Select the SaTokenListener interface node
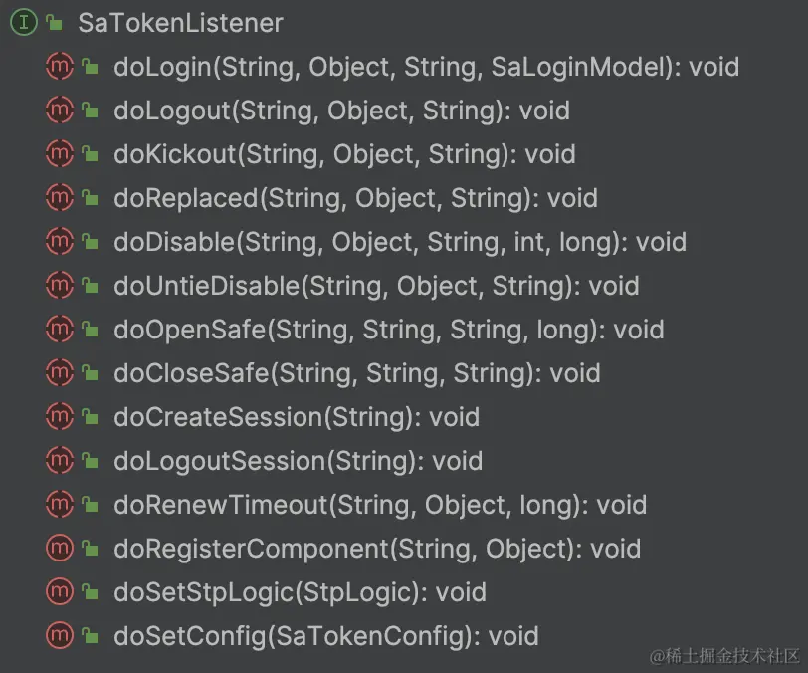Screen dimensions: 808x673 point(180,23)
